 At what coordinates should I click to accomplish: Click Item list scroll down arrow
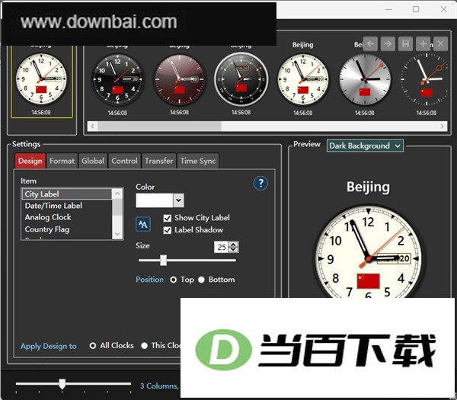coord(117,234)
